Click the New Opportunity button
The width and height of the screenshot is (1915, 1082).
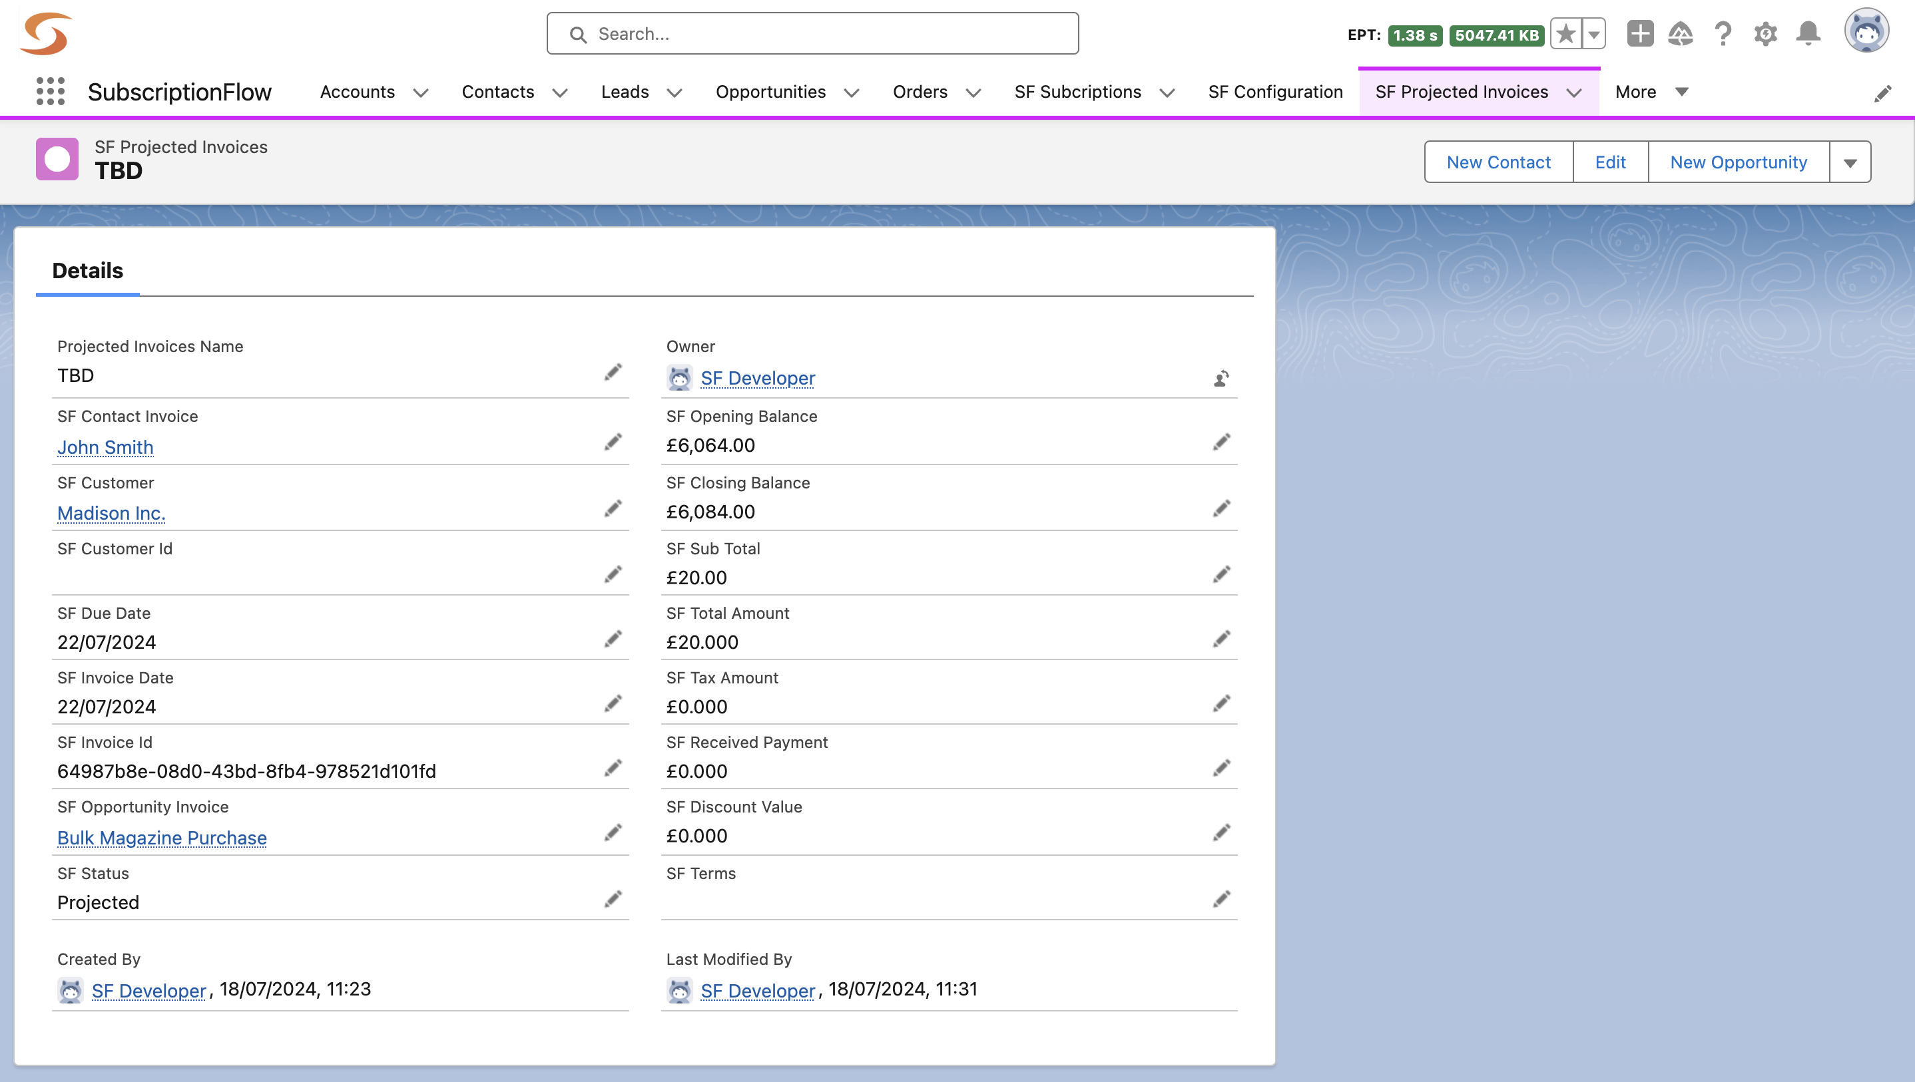pos(1738,162)
